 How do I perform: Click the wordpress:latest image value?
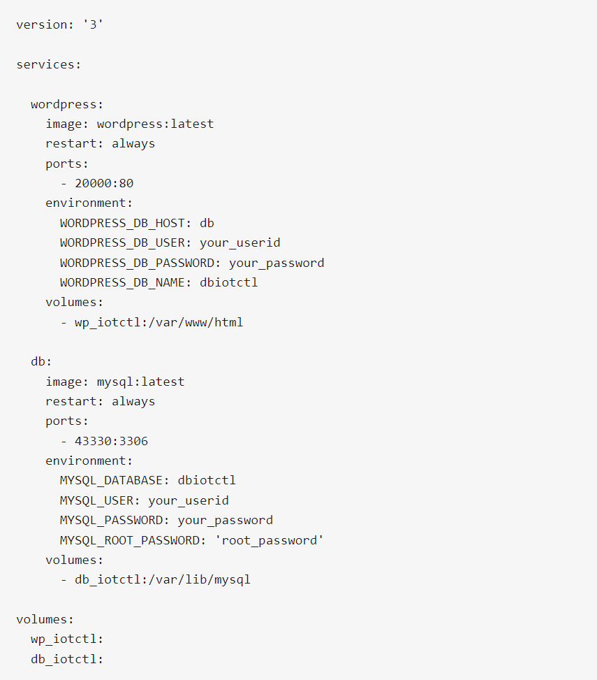[155, 124]
